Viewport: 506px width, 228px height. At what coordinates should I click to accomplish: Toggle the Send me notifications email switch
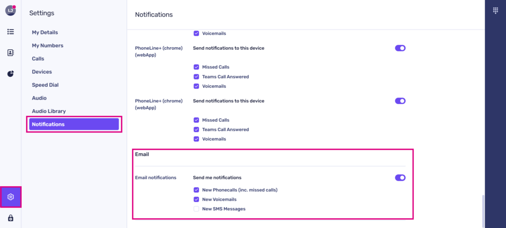point(400,178)
